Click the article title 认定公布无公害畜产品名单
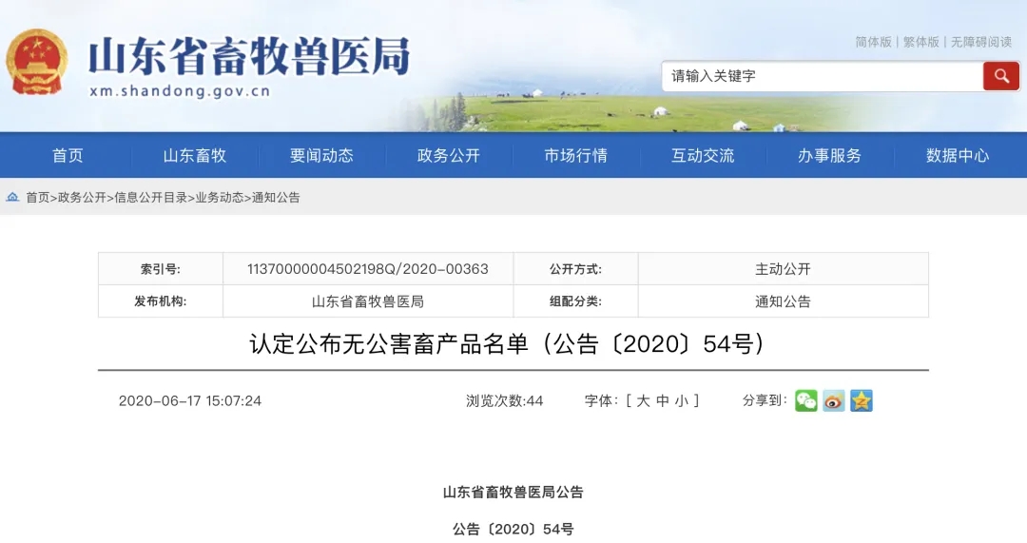 point(388,343)
